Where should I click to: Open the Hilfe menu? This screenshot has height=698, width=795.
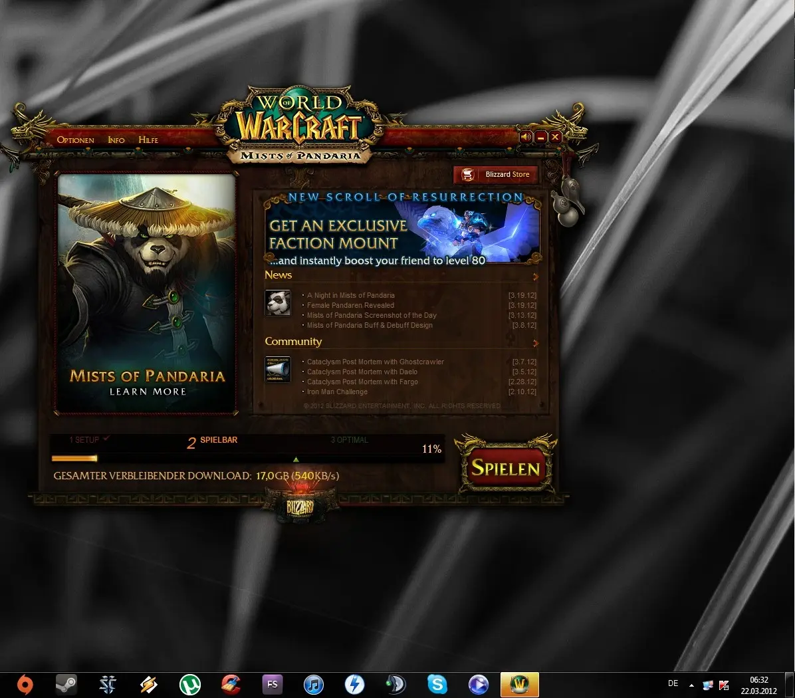point(148,140)
